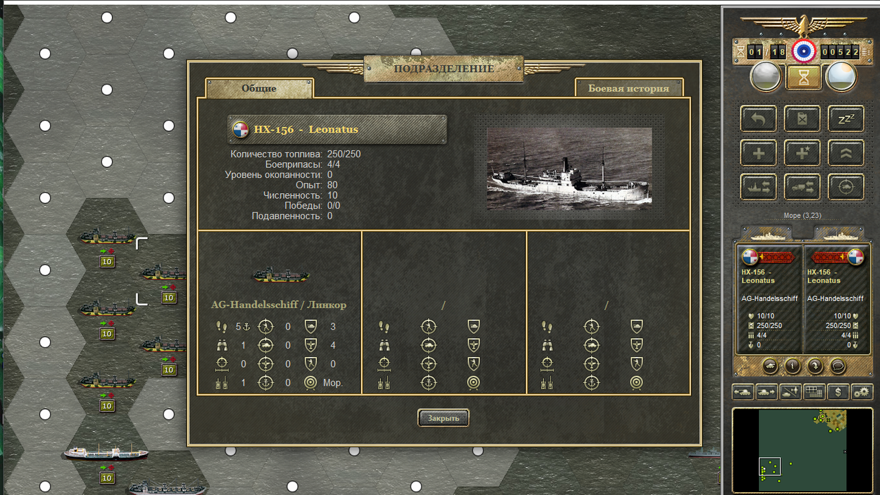Open unit info with the round 'i' button

pyautogui.click(x=792, y=366)
